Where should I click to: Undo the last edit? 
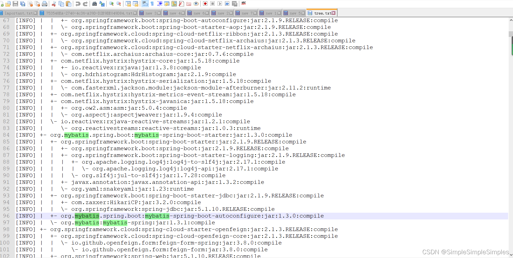[78, 4]
